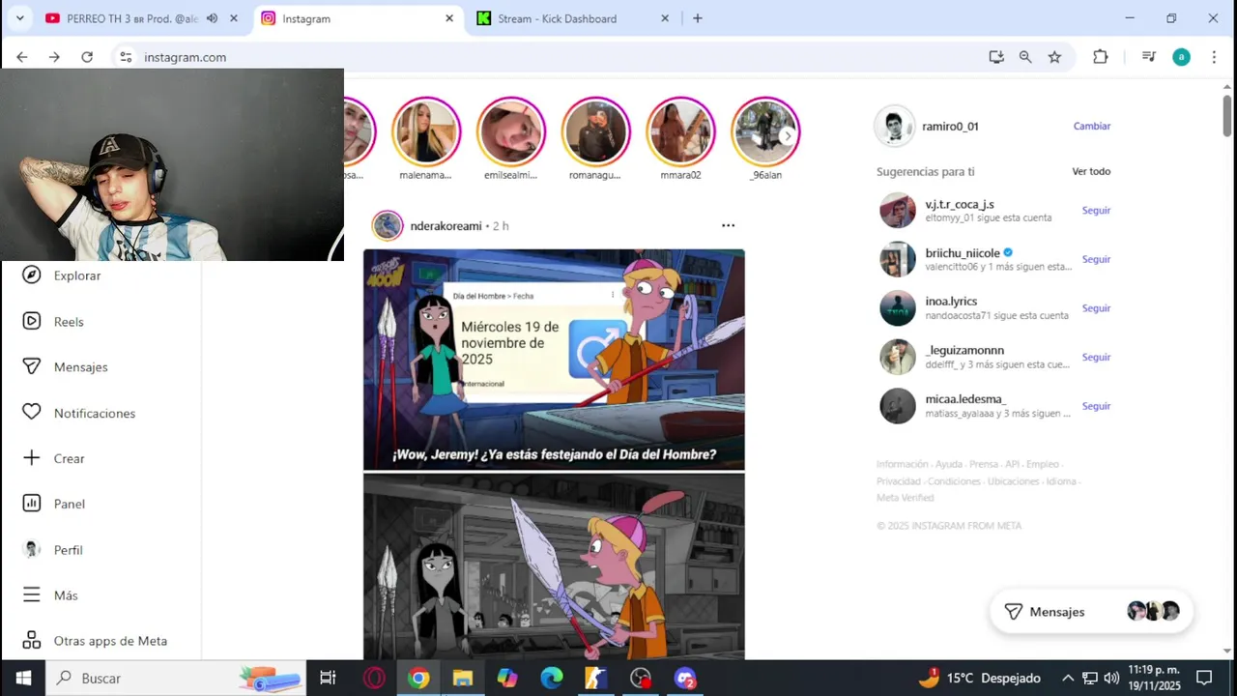The width and height of the screenshot is (1237, 696).
Task: Open File Explorer from taskbar
Action: 463,679
